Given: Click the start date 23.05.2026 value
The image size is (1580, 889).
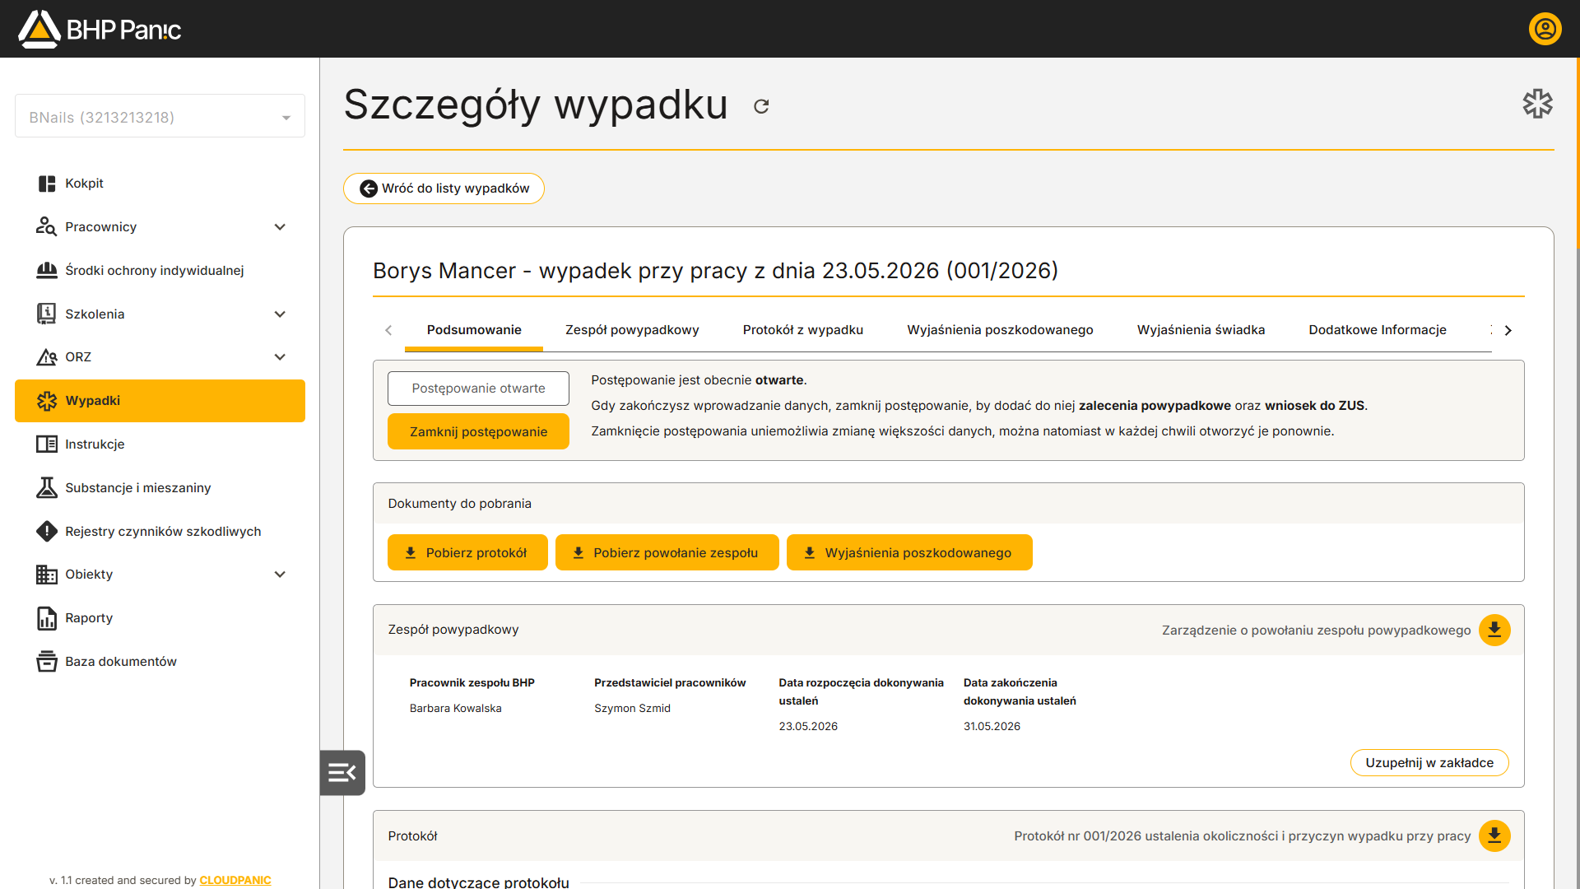Looking at the screenshot, I should point(808,727).
